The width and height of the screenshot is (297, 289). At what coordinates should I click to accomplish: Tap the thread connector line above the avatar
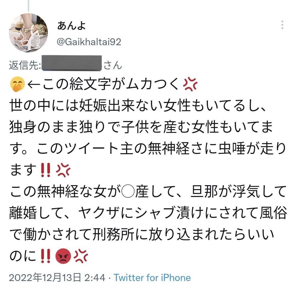[28, 6]
